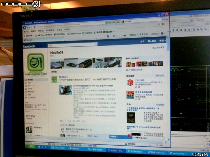Open the 我的最愛 menu in menu bar
The height and width of the screenshot is (157, 210).
pos(50,30)
